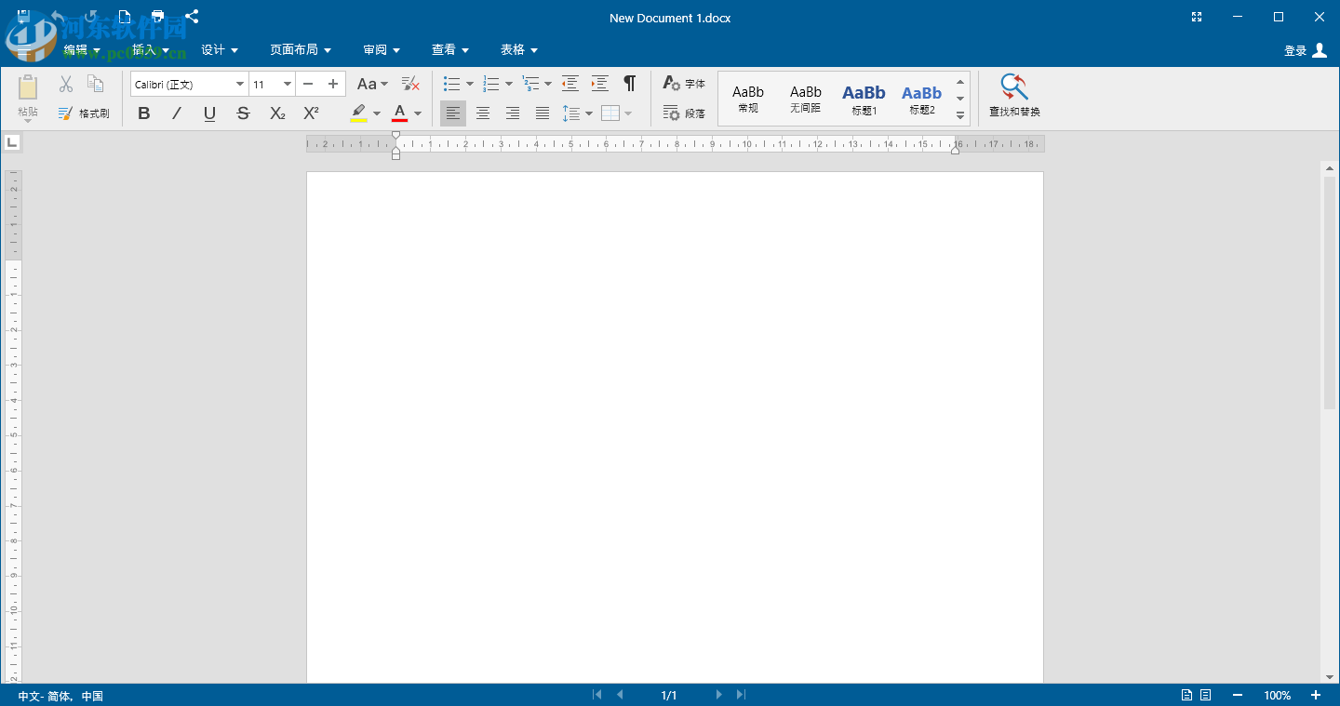This screenshot has width=1340, height=706.
Task: Click the Share icon in the top bar
Action: click(192, 16)
